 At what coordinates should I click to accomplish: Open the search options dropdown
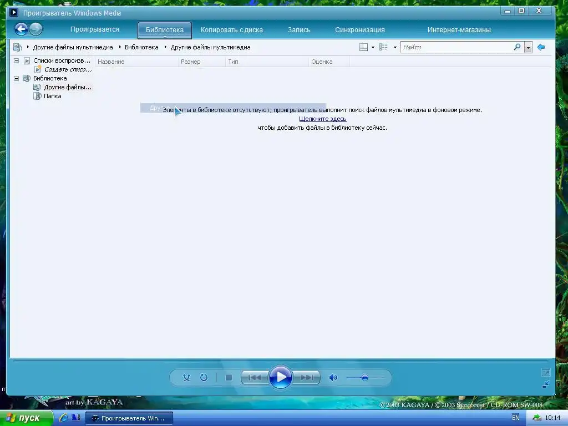click(528, 48)
